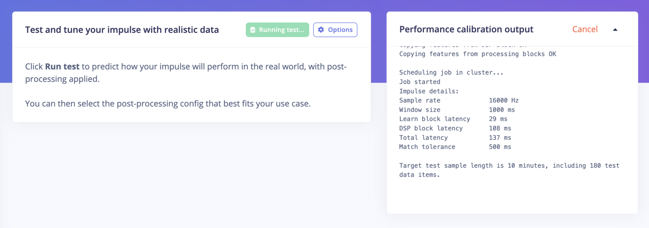Click the 'Impulse details:' log line

[x=429, y=91]
